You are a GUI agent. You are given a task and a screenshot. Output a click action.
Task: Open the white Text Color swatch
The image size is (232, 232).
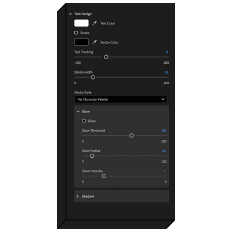point(81,23)
